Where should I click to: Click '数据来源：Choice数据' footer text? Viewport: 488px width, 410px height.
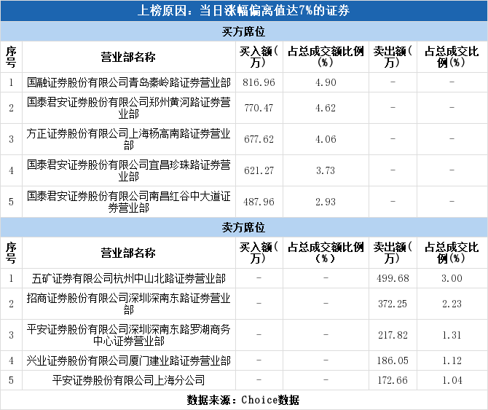[x=243, y=400]
